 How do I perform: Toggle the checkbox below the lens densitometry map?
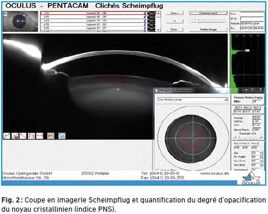coord(158,170)
